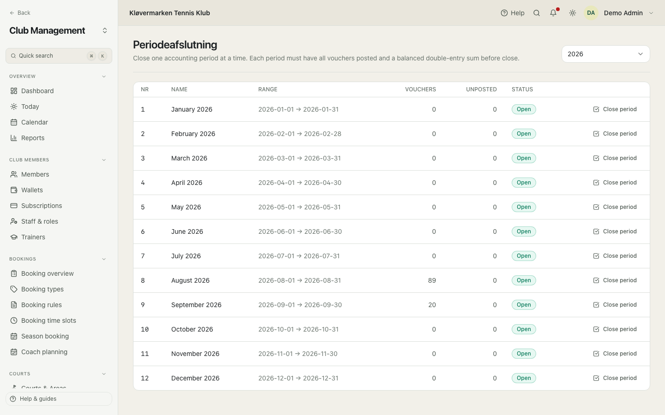Image resolution: width=665 pixels, height=415 pixels.
Task: Click the Dashboard grid icon
Action: pyautogui.click(x=14, y=91)
